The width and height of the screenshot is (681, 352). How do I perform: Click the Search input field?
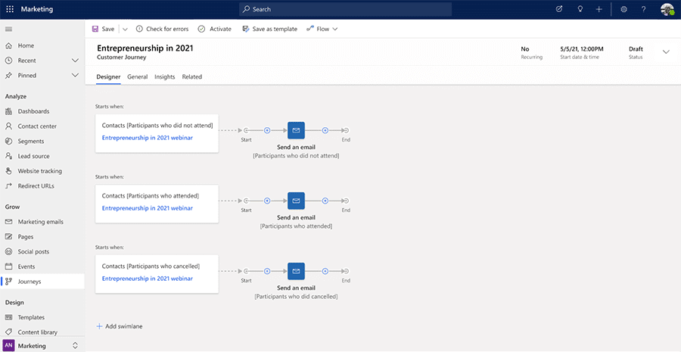pos(344,9)
